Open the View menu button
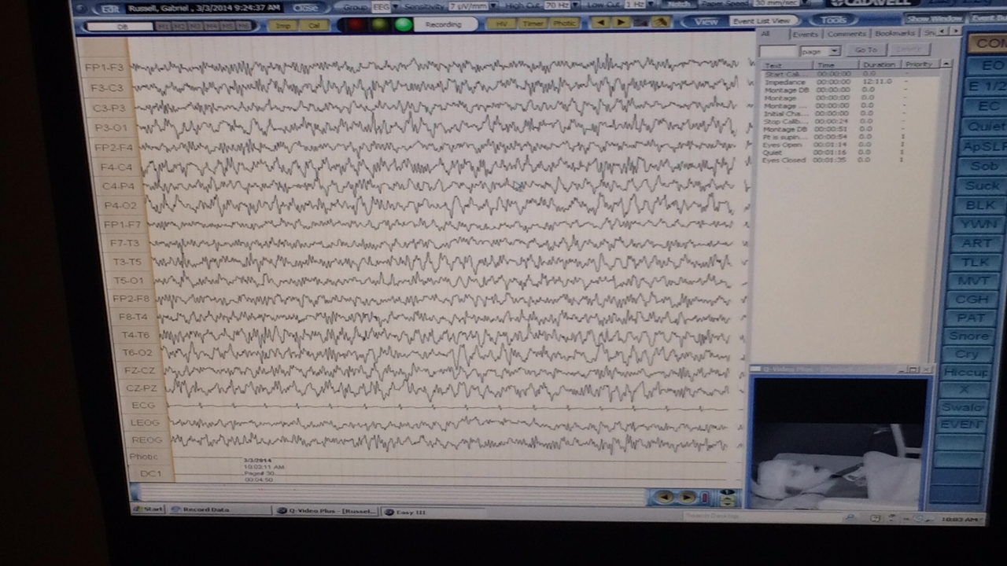The height and width of the screenshot is (566, 1007). pyautogui.click(x=706, y=21)
